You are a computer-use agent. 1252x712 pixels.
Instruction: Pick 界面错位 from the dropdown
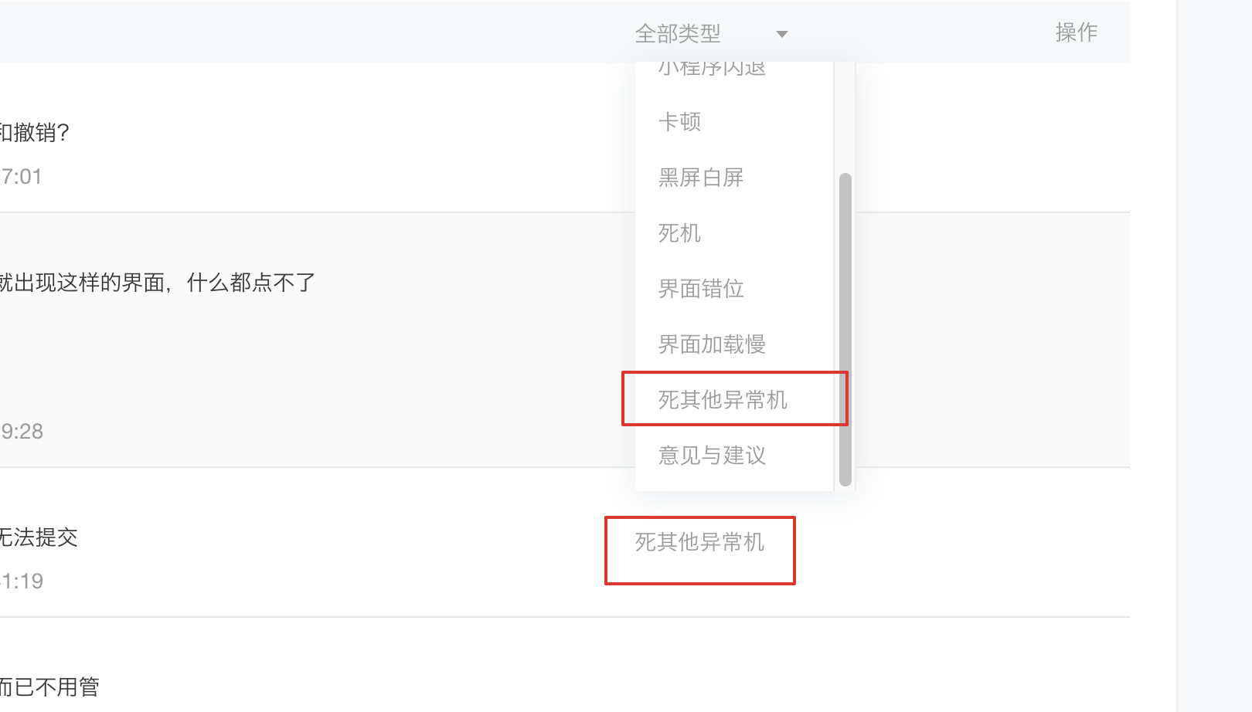[x=701, y=289]
